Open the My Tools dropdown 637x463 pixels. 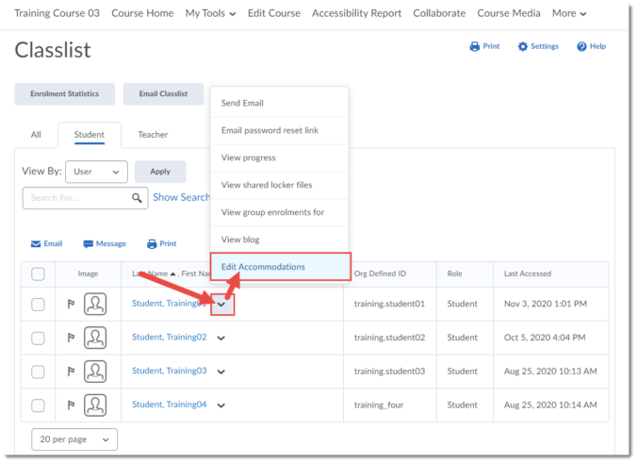(210, 13)
